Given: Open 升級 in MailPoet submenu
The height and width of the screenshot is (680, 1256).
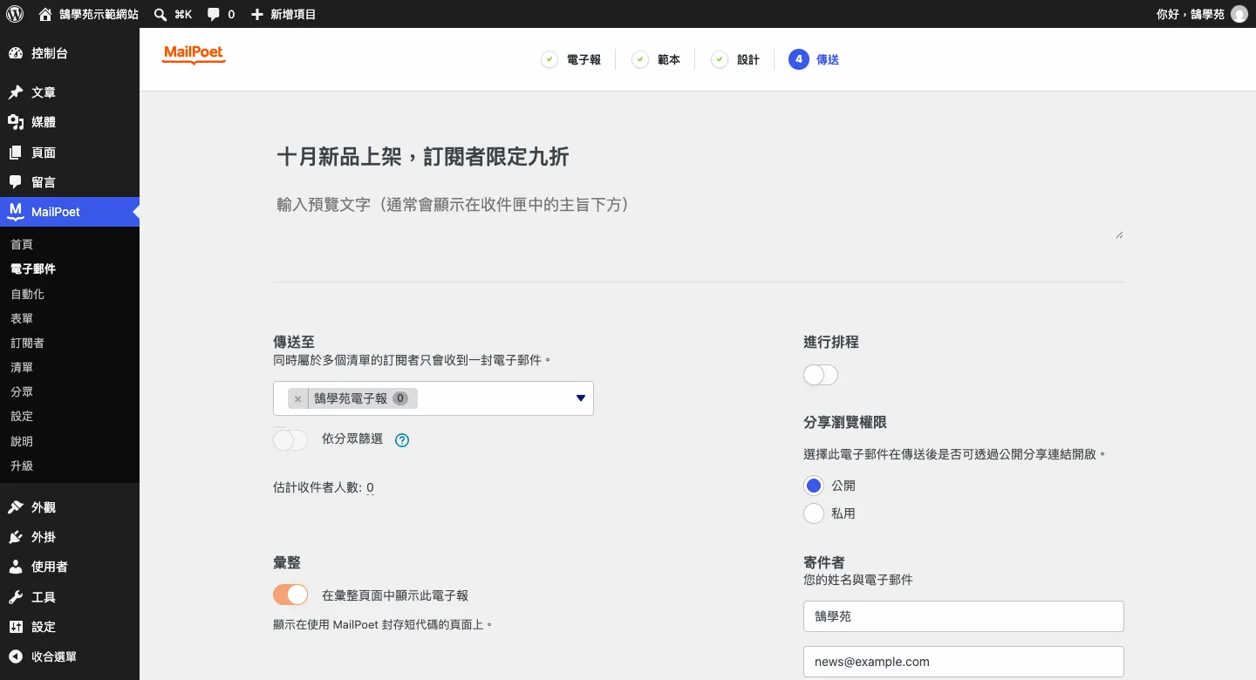Looking at the screenshot, I should pyautogui.click(x=22, y=466).
